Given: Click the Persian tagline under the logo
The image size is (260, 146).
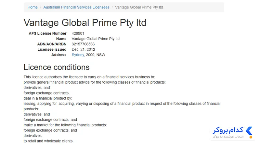Looking at the screenshot, I should coord(228,137).
